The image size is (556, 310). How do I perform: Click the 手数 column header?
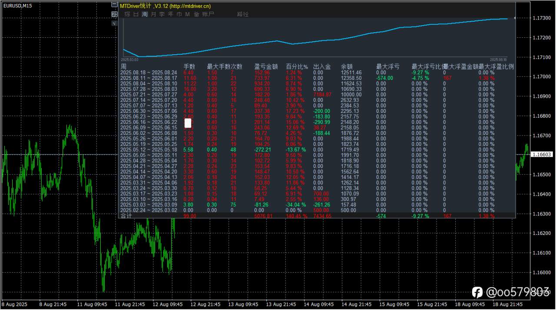pos(189,67)
